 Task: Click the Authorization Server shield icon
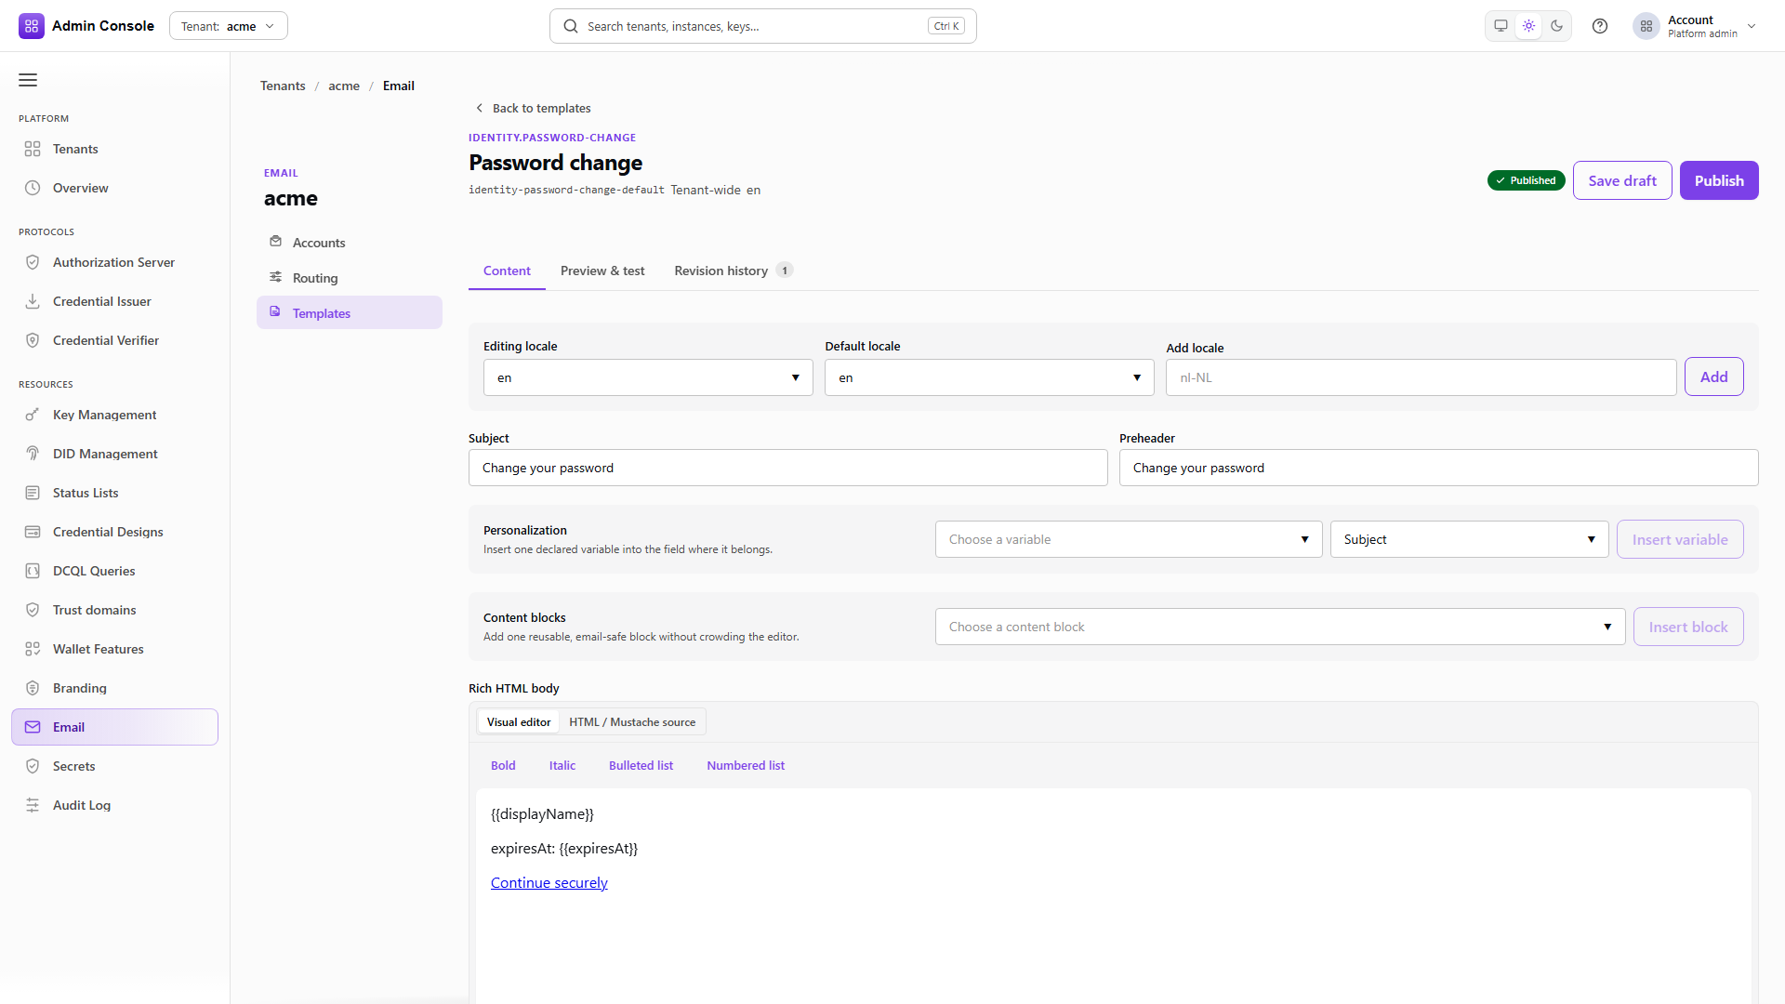pyautogui.click(x=33, y=262)
